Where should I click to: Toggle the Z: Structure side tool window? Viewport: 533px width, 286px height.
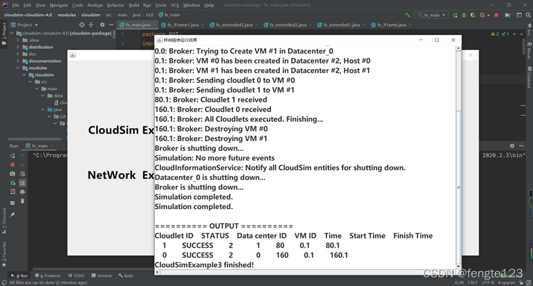pos(4,221)
